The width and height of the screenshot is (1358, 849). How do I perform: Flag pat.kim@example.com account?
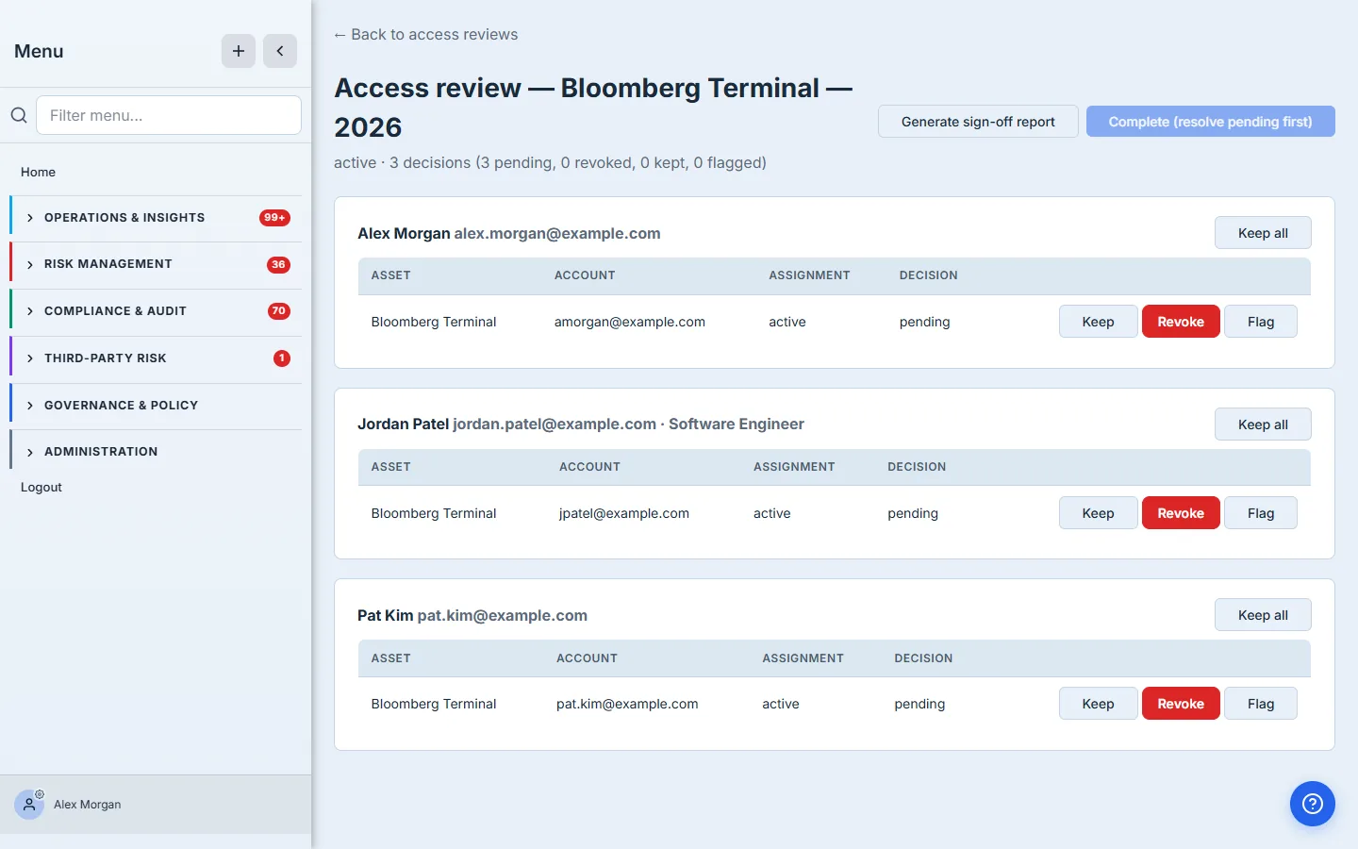[1260, 704]
